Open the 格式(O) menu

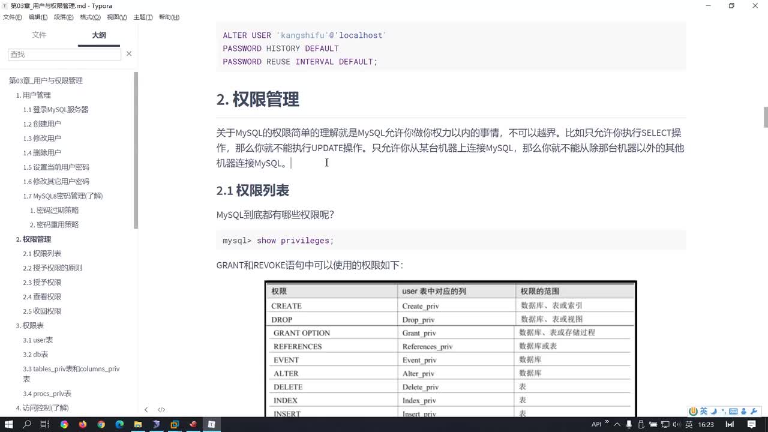coord(90,17)
